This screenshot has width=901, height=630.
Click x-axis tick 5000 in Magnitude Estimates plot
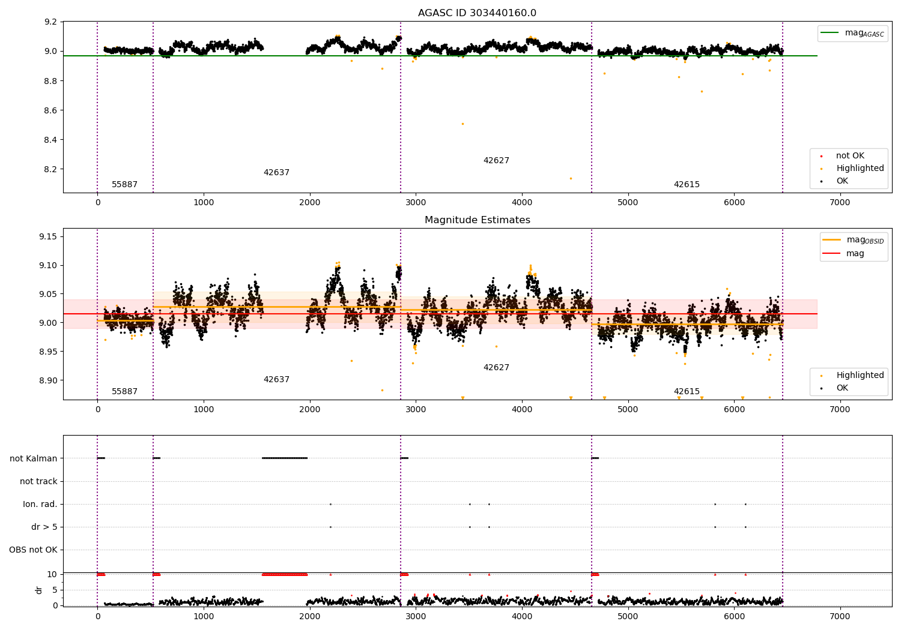click(x=628, y=410)
